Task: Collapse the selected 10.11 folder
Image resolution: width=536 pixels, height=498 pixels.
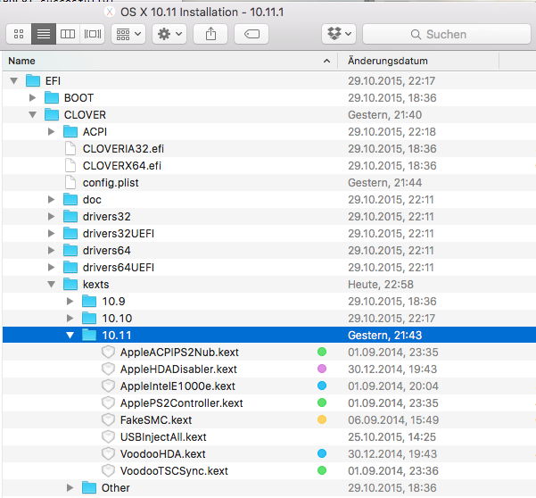Action: pyautogui.click(x=70, y=336)
